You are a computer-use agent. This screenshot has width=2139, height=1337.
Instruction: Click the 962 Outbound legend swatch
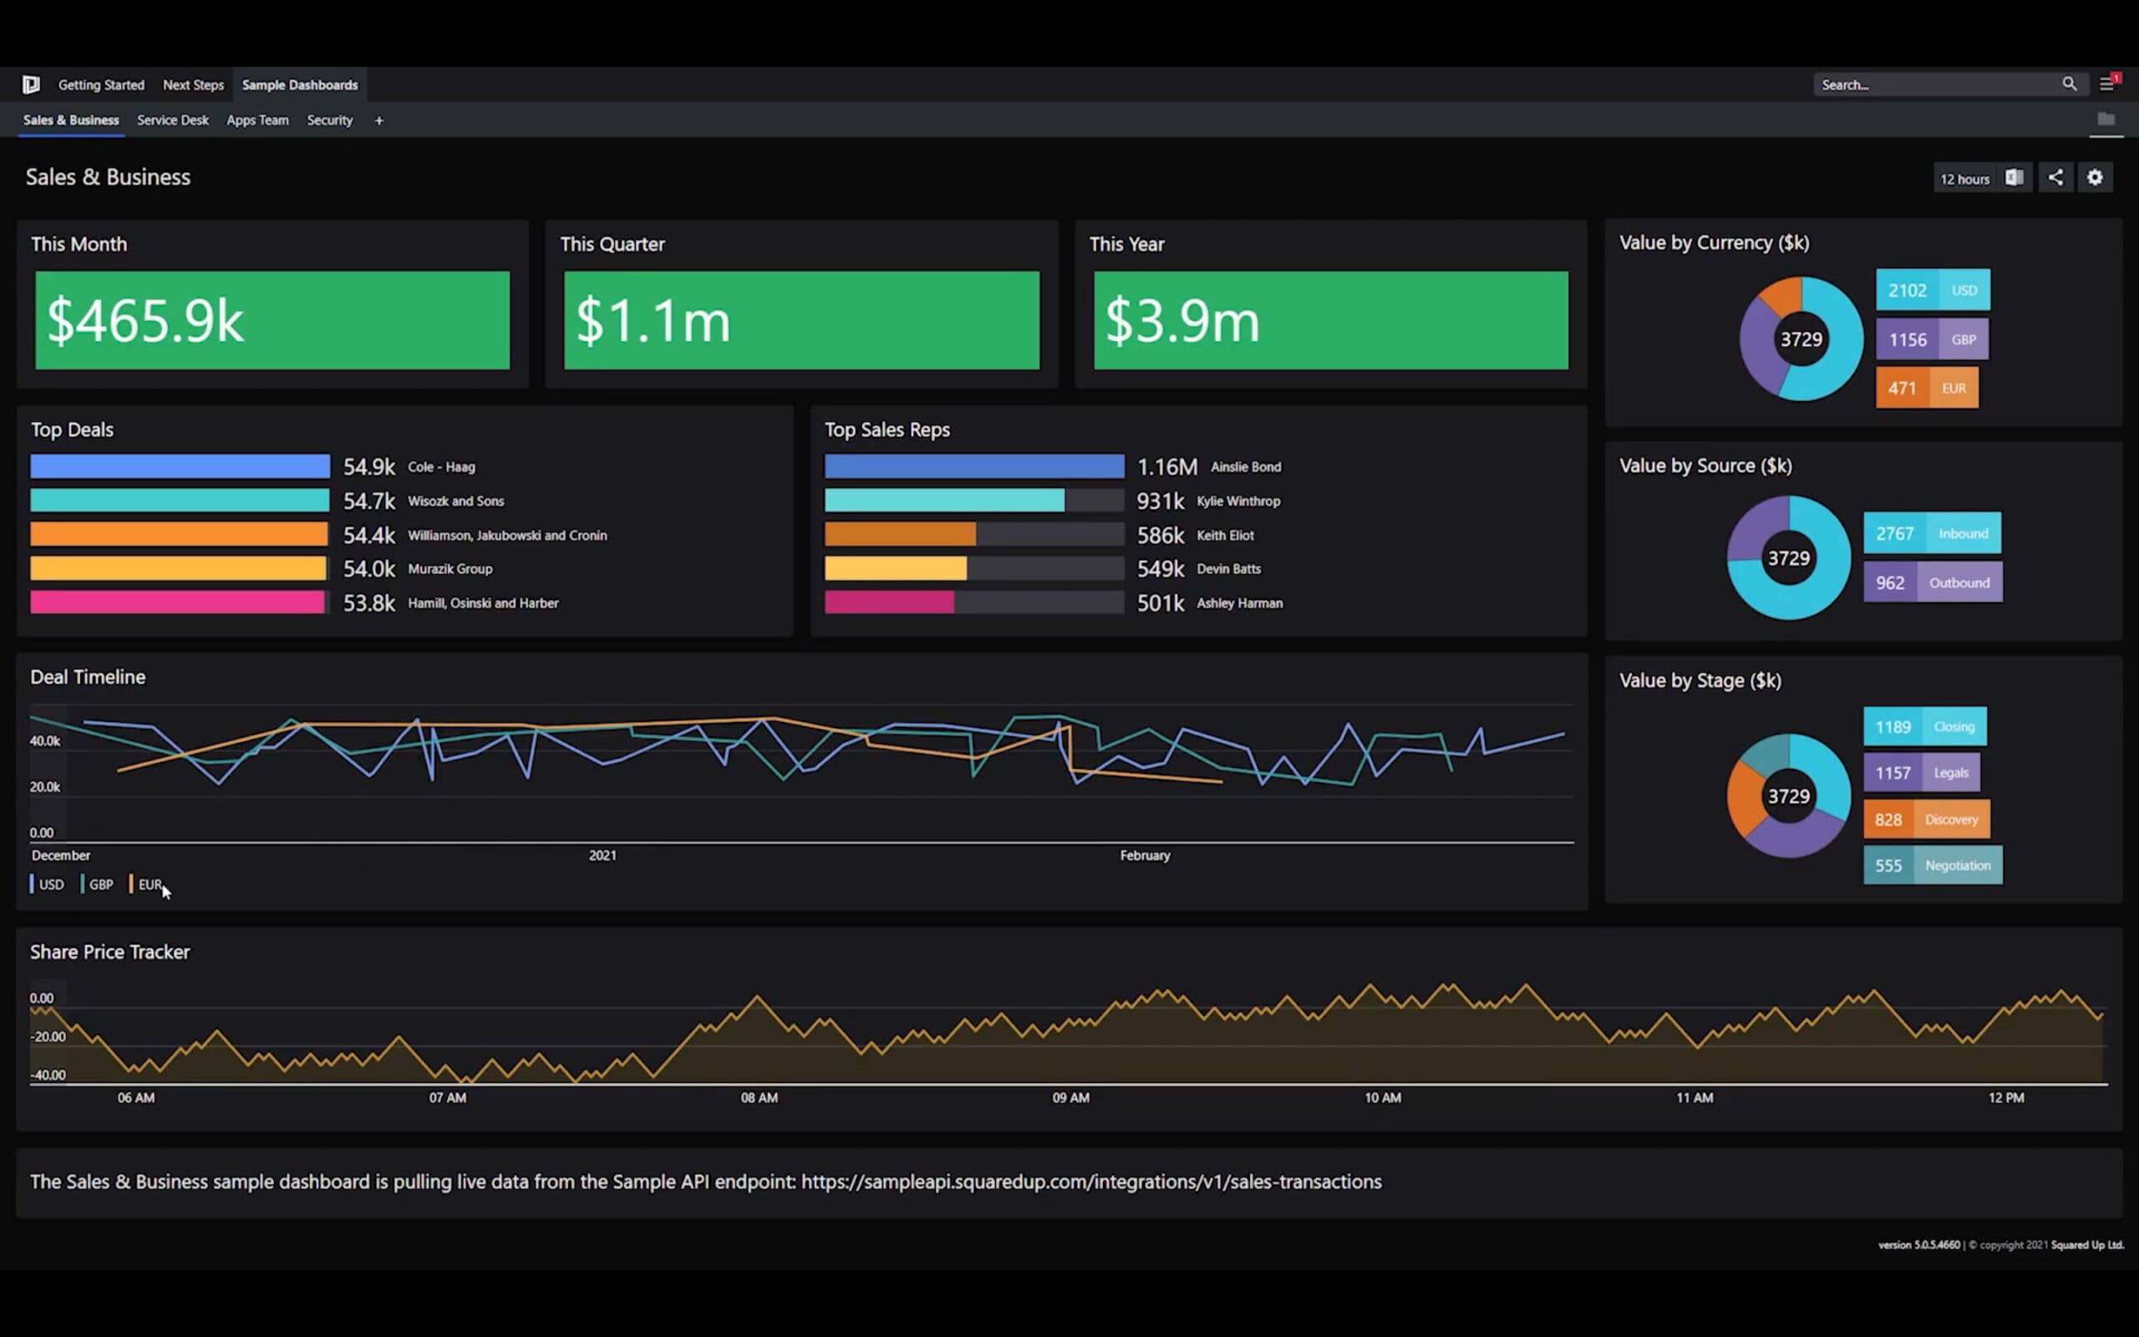point(1933,582)
